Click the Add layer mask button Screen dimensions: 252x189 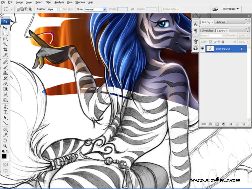217,124
